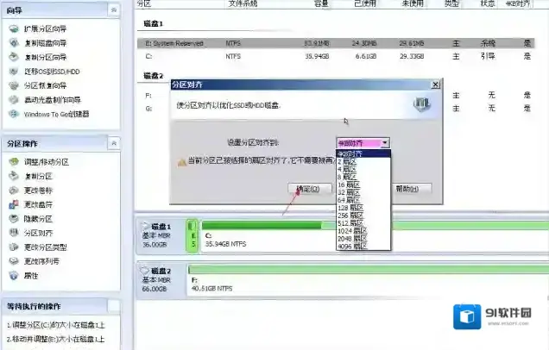This screenshot has width=549, height=350.
Task: Launch 迁移OS到SSD/HDD wizard icon
Action: (13, 72)
